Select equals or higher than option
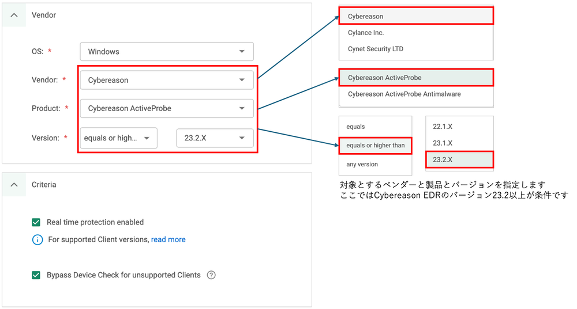Viewport: 577px width, 309px height. coord(376,146)
